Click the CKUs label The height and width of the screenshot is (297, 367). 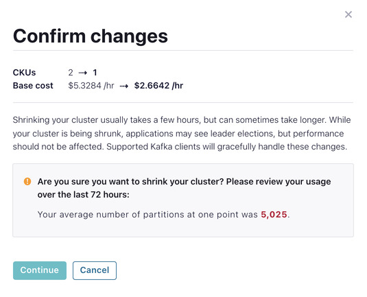click(24, 73)
